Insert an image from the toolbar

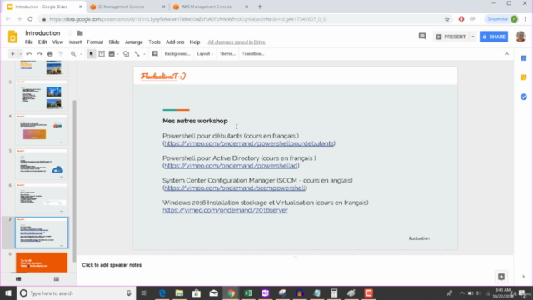coord(112,53)
